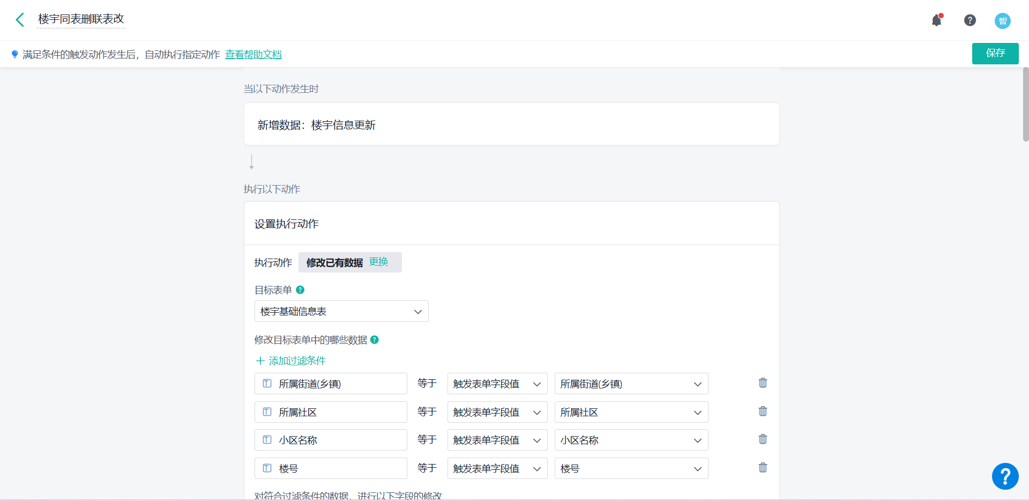
Task: Click the top help question mark icon
Action: tap(970, 20)
